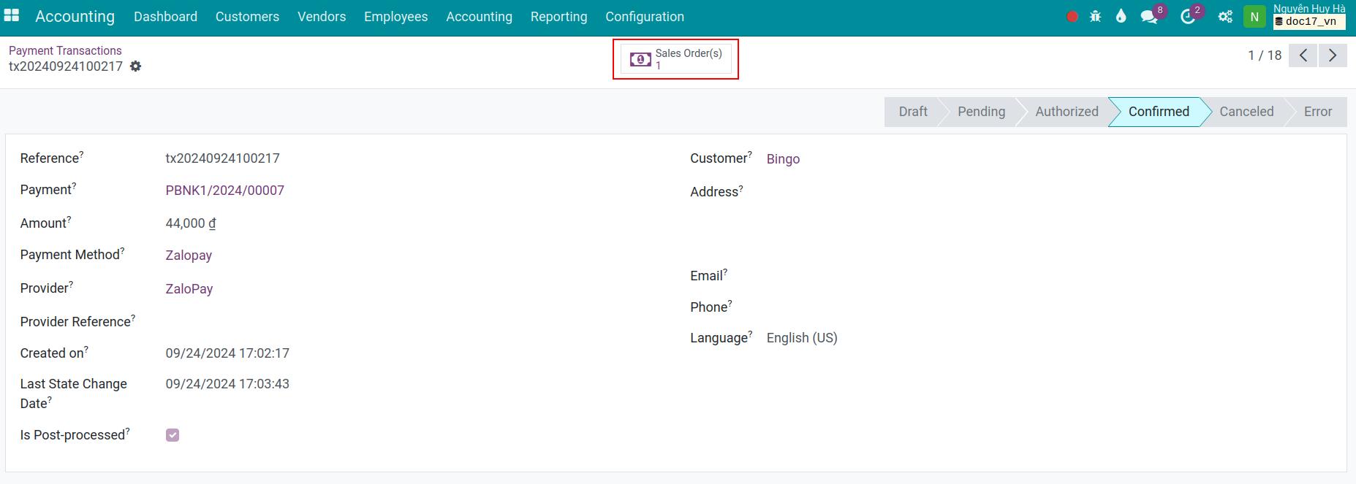Click the Reference value tx20240924100217

222,158
